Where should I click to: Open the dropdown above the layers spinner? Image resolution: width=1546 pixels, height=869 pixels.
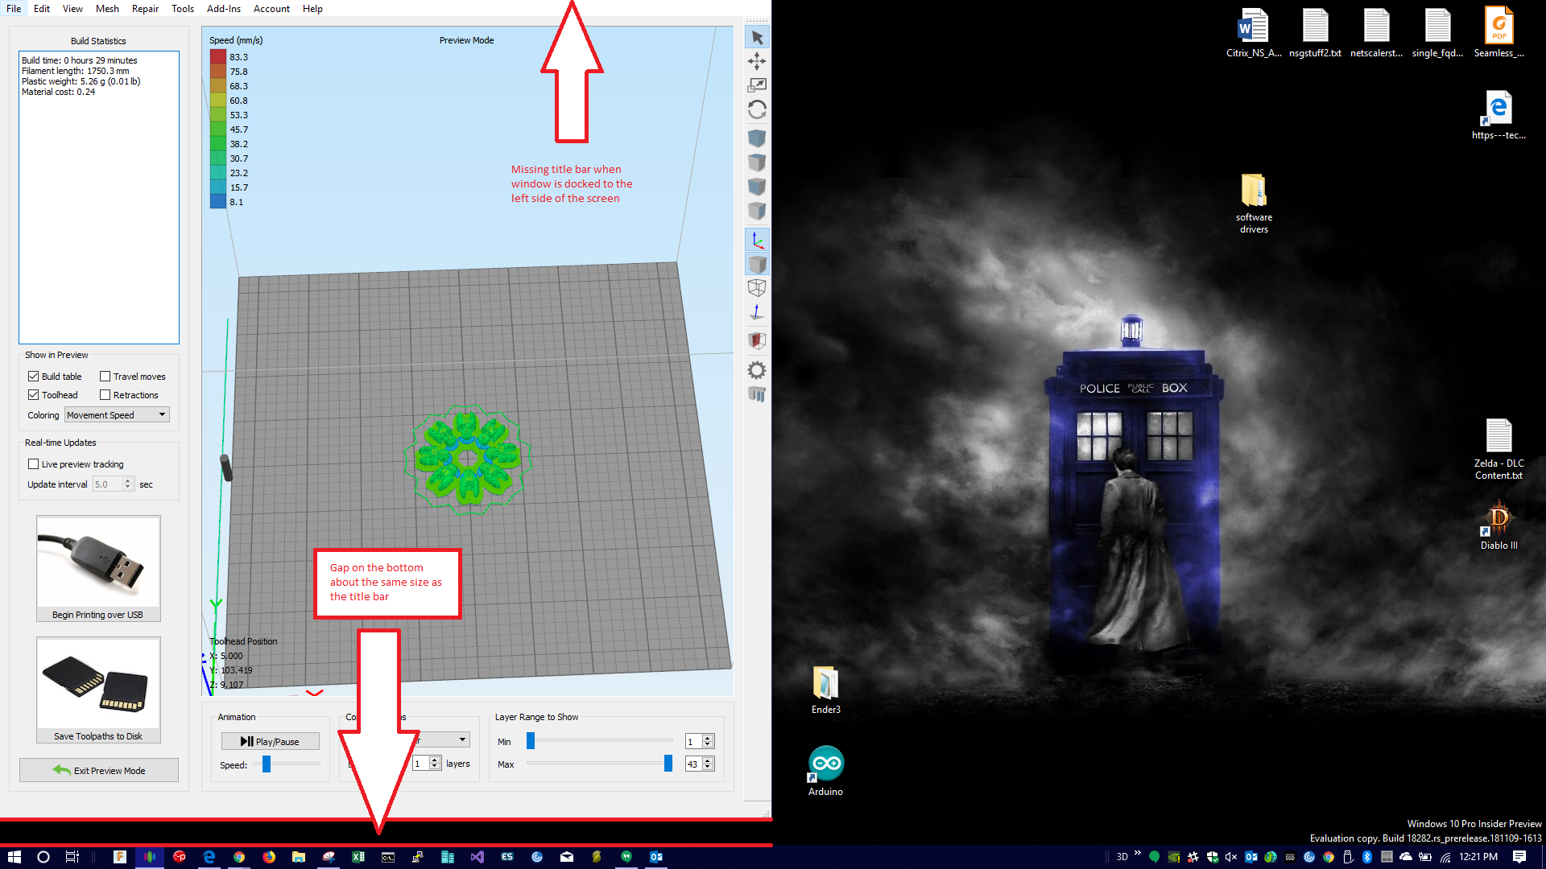pyautogui.click(x=444, y=739)
